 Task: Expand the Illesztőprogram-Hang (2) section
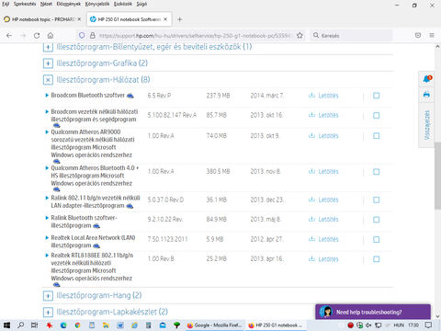(x=48, y=296)
